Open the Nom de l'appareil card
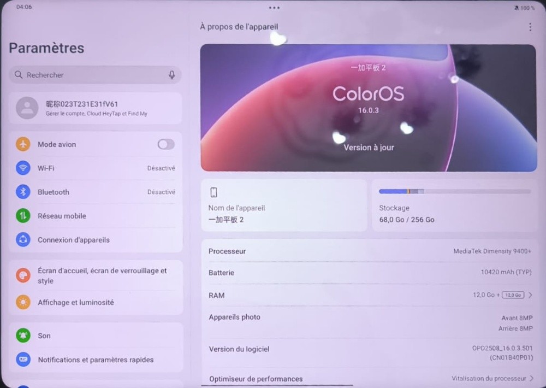The width and height of the screenshot is (546, 388). [x=284, y=205]
